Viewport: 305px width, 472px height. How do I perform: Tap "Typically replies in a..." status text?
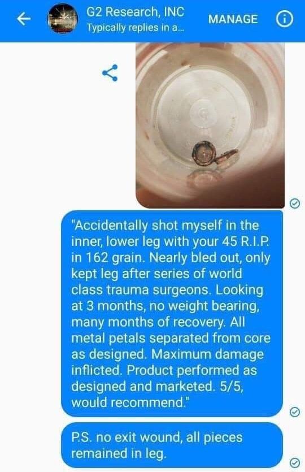(x=136, y=28)
